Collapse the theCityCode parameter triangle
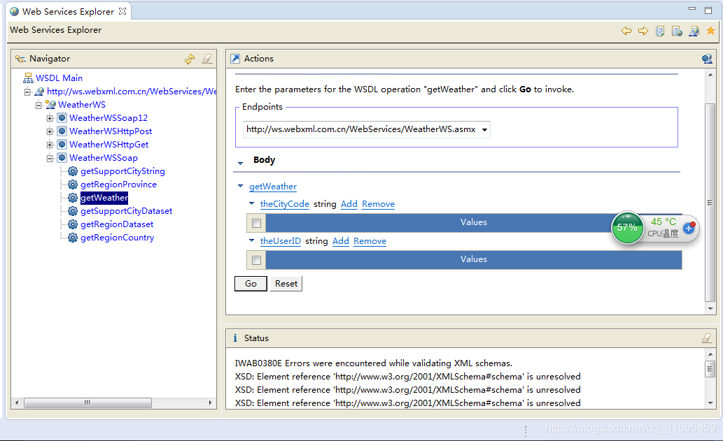The width and height of the screenshot is (723, 441). 251,203
